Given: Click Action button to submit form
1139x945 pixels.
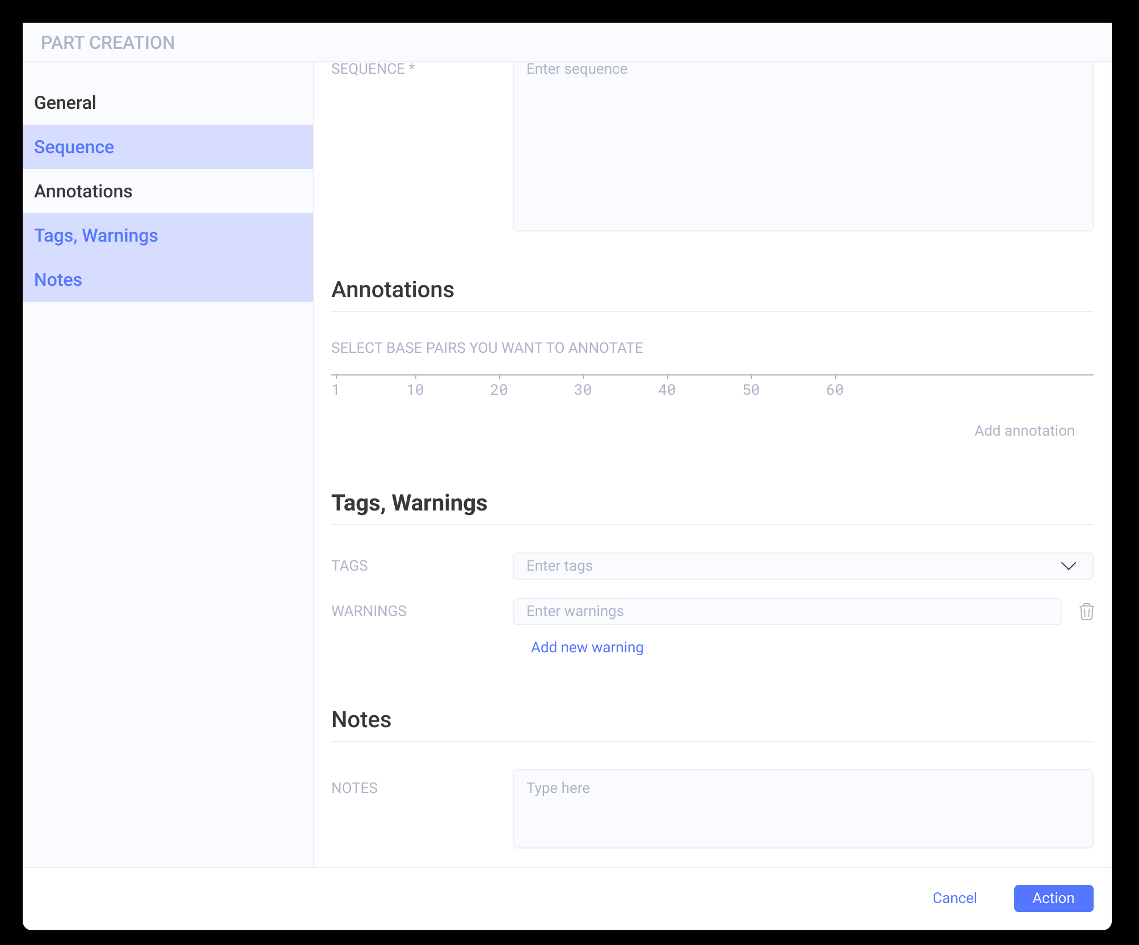Looking at the screenshot, I should [1053, 898].
